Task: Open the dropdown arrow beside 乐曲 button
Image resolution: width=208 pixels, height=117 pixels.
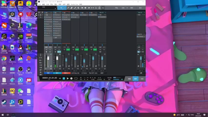Action: [x=127, y=8]
